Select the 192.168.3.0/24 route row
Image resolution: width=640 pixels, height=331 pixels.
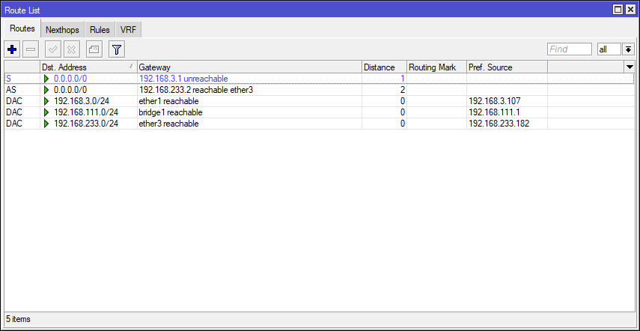(319, 101)
